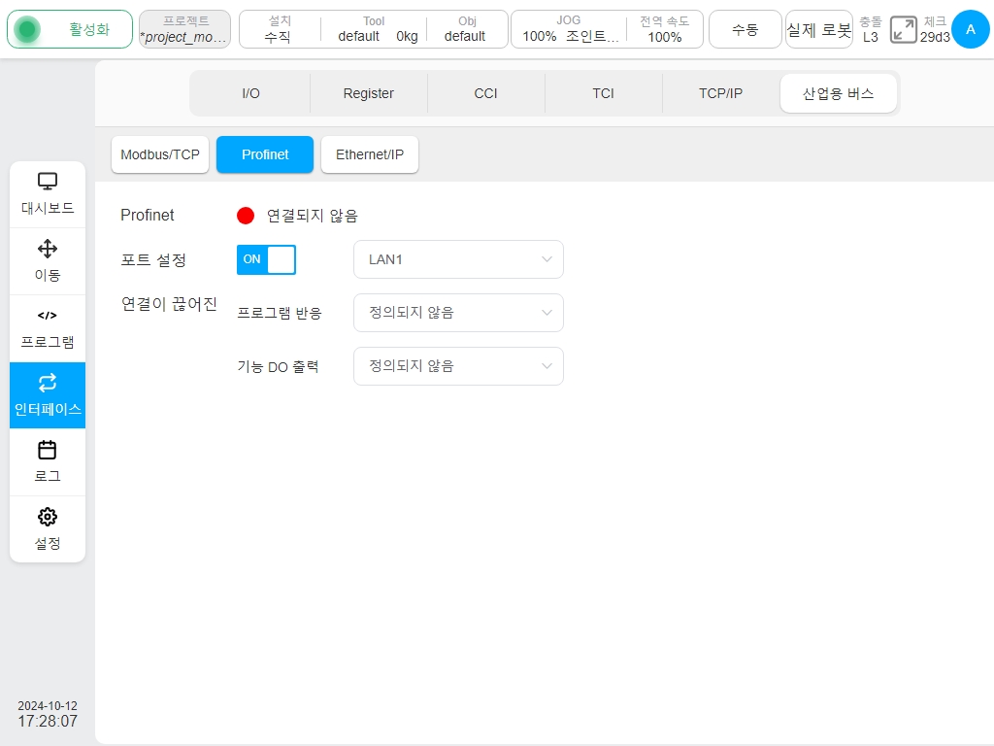This screenshot has width=994, height=746.
Task: Open the LAN1 port dropdown
Action: tap(458, 259)
